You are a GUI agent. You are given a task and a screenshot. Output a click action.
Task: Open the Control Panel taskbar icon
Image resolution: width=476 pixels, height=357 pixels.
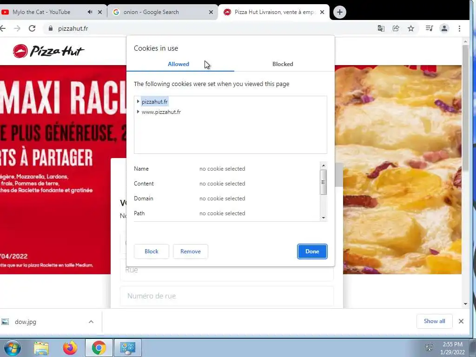click(127, 348)
